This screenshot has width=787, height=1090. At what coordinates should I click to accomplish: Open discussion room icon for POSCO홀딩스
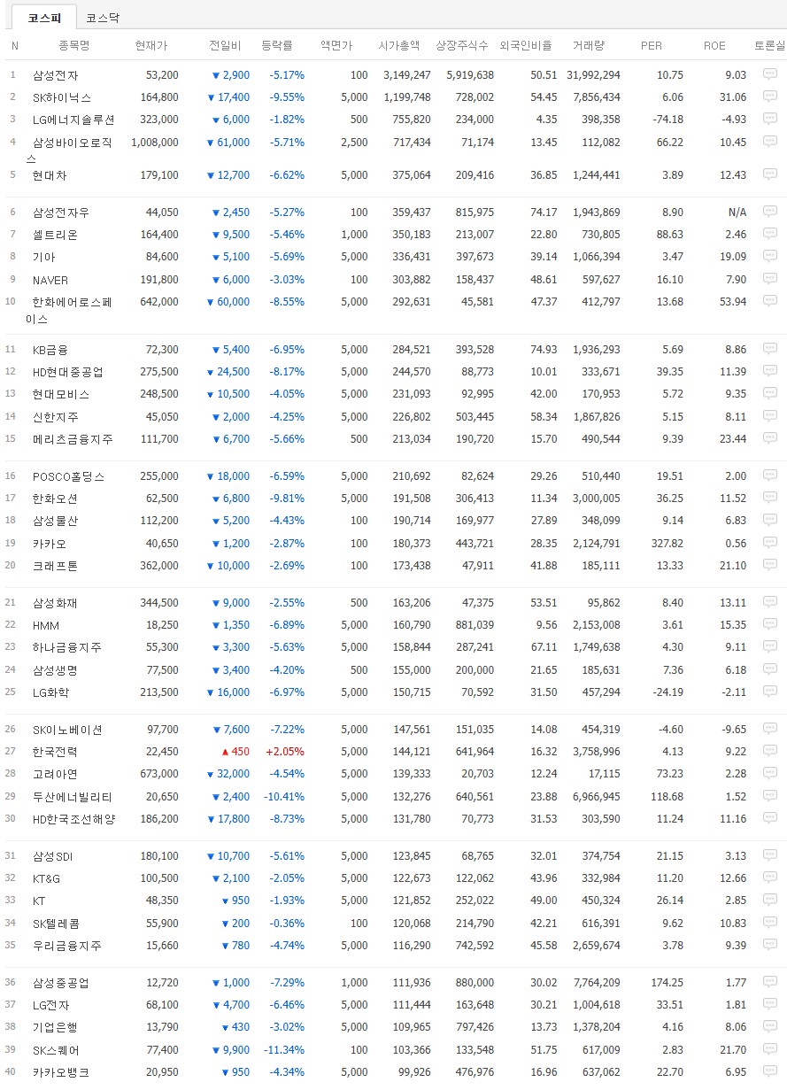769,475
